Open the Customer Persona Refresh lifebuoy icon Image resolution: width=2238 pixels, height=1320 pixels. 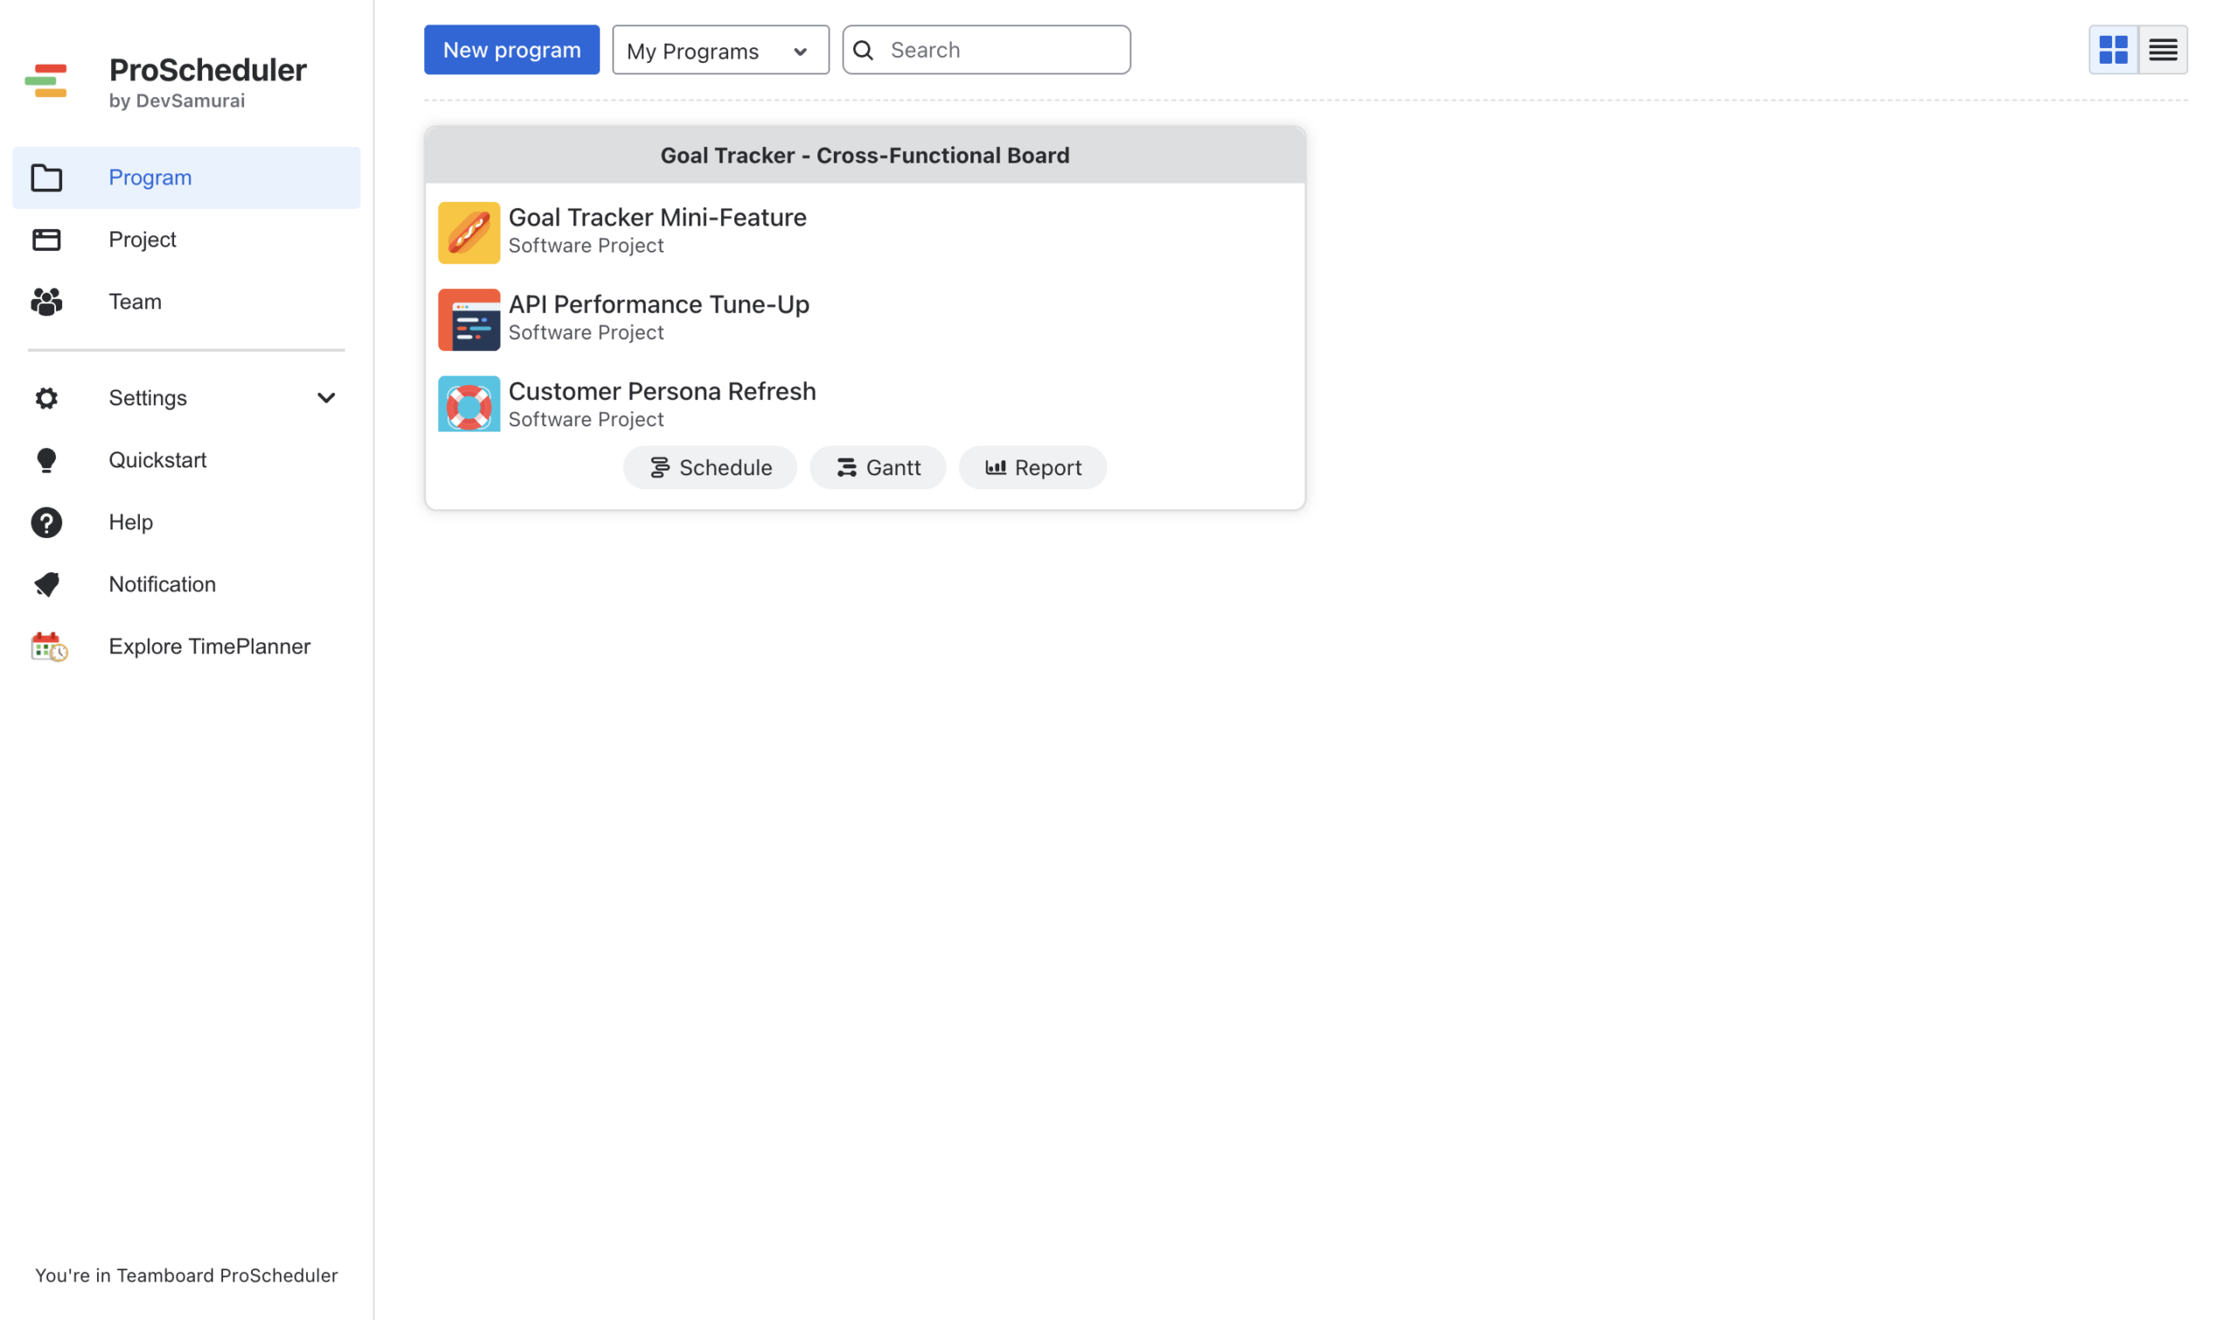[469, 404]
